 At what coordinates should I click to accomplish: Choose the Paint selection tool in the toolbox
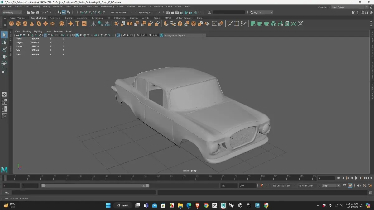4,49
